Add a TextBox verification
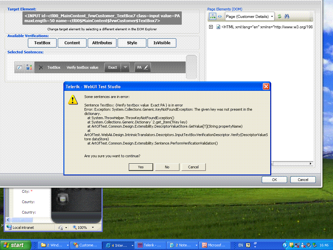The width and height of the screenshot is (333, 250). coord(42,43)
